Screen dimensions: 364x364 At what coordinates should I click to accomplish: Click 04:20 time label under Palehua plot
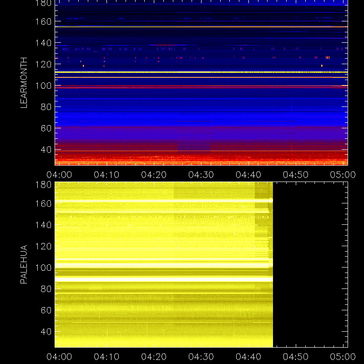pos(154,357)
